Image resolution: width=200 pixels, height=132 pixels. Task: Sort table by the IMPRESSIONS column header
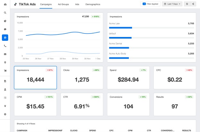point(55,130)
